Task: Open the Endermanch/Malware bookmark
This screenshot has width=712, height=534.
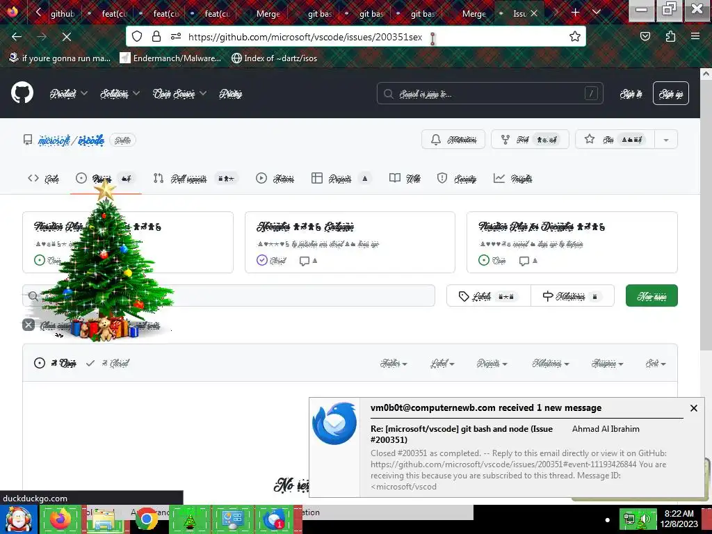Action: 170,58
